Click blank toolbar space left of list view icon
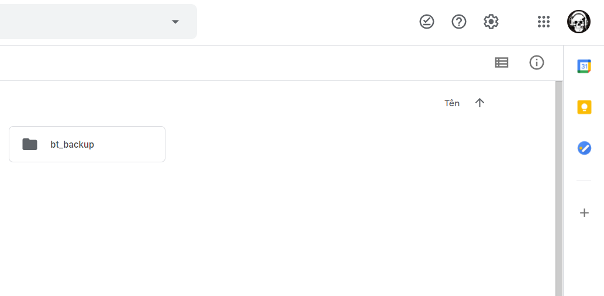The height and width of the screenshot is (296, 604). click(292, 62)
